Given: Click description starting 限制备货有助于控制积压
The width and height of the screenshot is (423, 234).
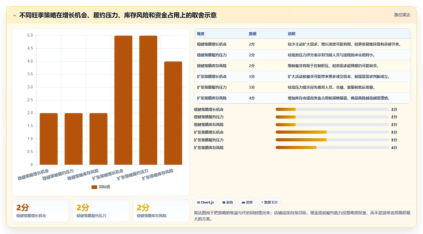Looking at the screenshot, I should [x=333, y=66].
